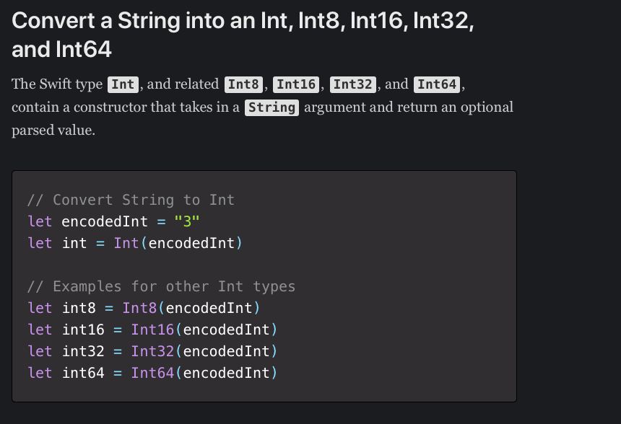The height and width of the screenshot is (424, 621).
Task: Click the Int16(encodedInt) code line
Action: click(152, 330)
